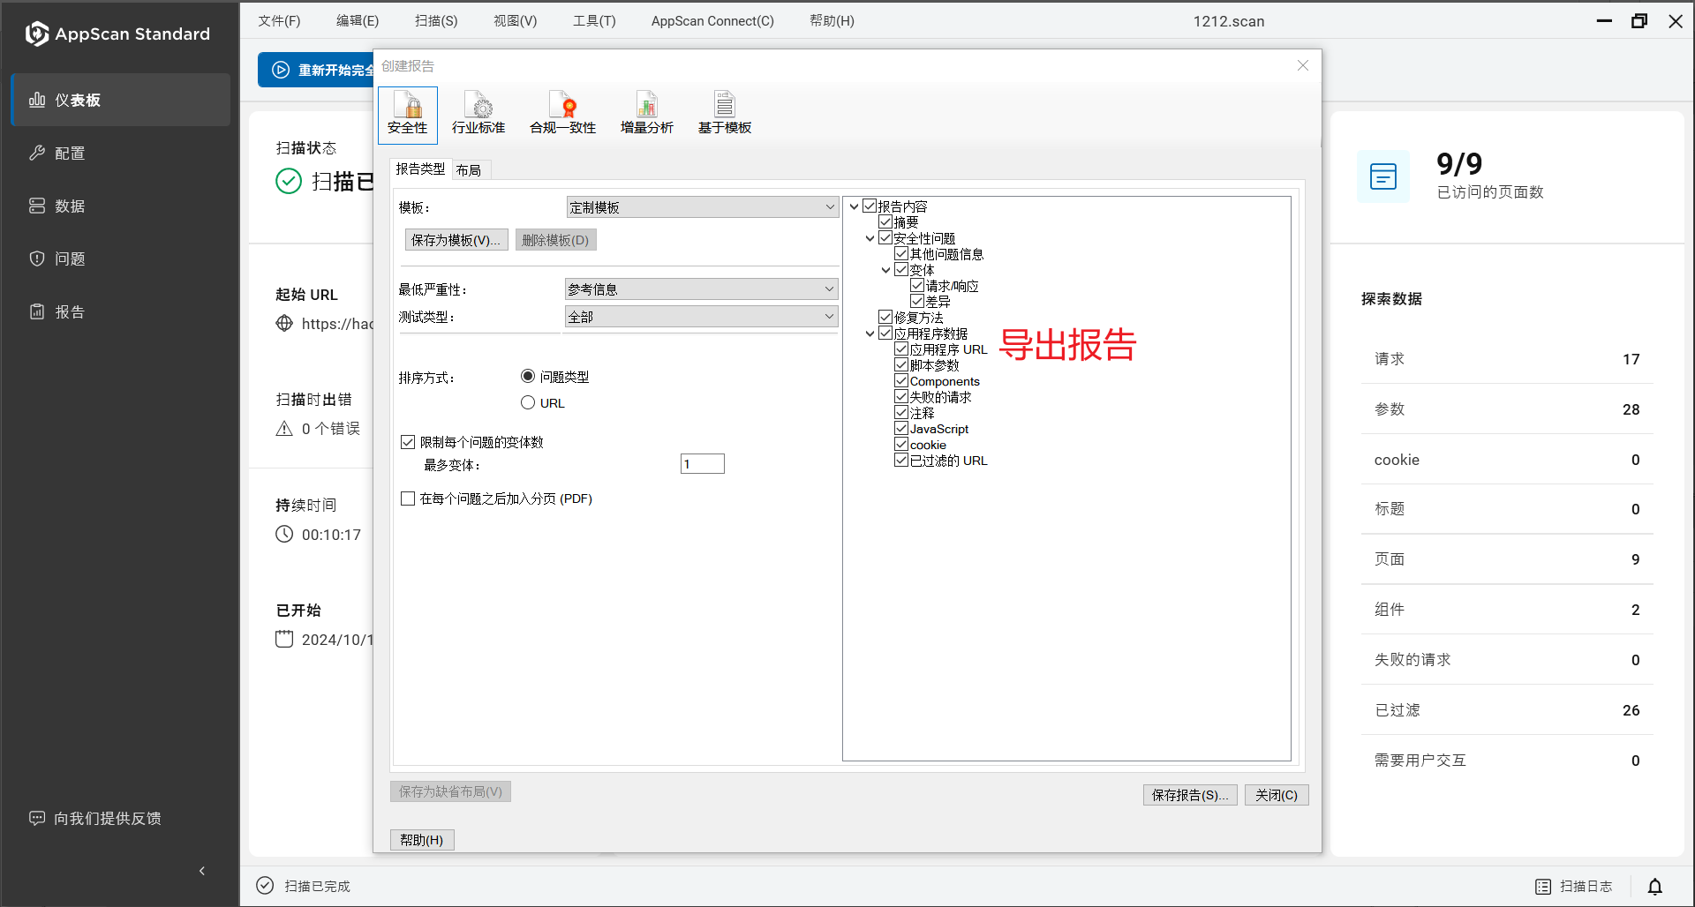1695x907 pixels.
Task: Open the 文件(F) menu
Action: [279, 20]
